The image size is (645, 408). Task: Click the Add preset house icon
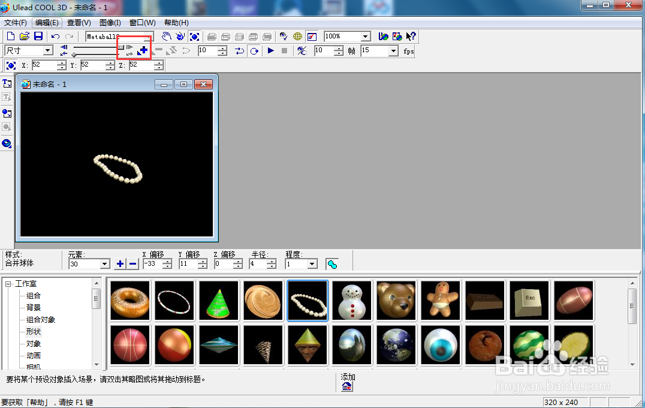tap(346, 386)
